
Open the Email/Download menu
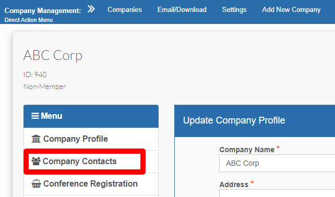coord(182,9)
